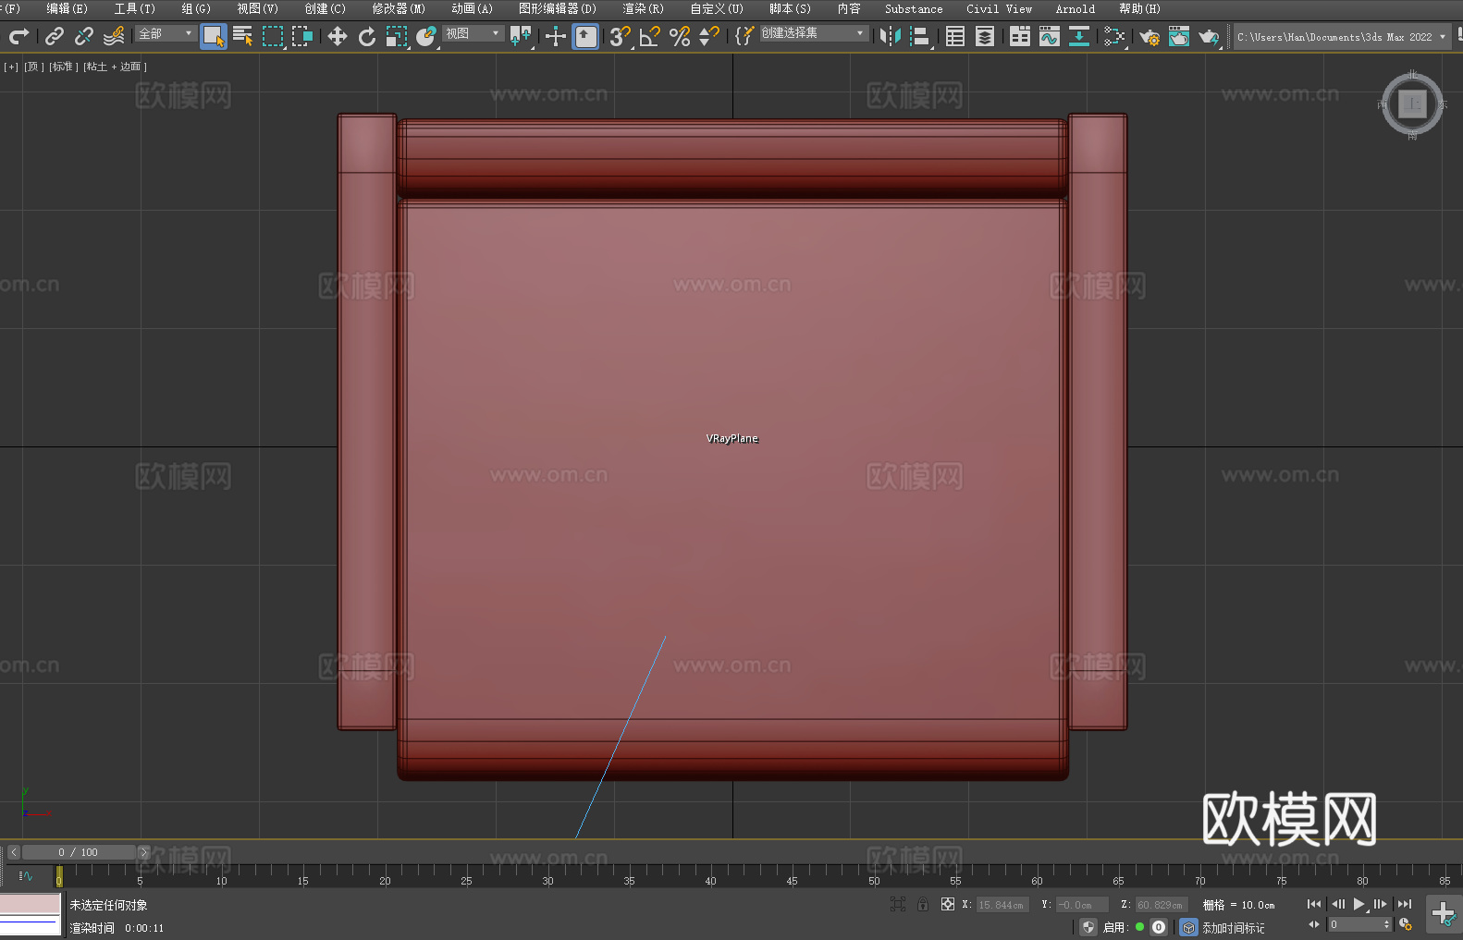Open the Layer Explorer icon

coord(985,37)
